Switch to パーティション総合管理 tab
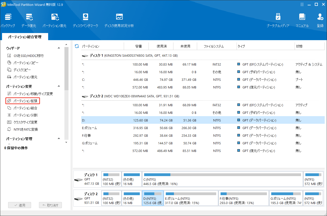The image size is (327, 216). pyautogui.click(x=25, y=37)
